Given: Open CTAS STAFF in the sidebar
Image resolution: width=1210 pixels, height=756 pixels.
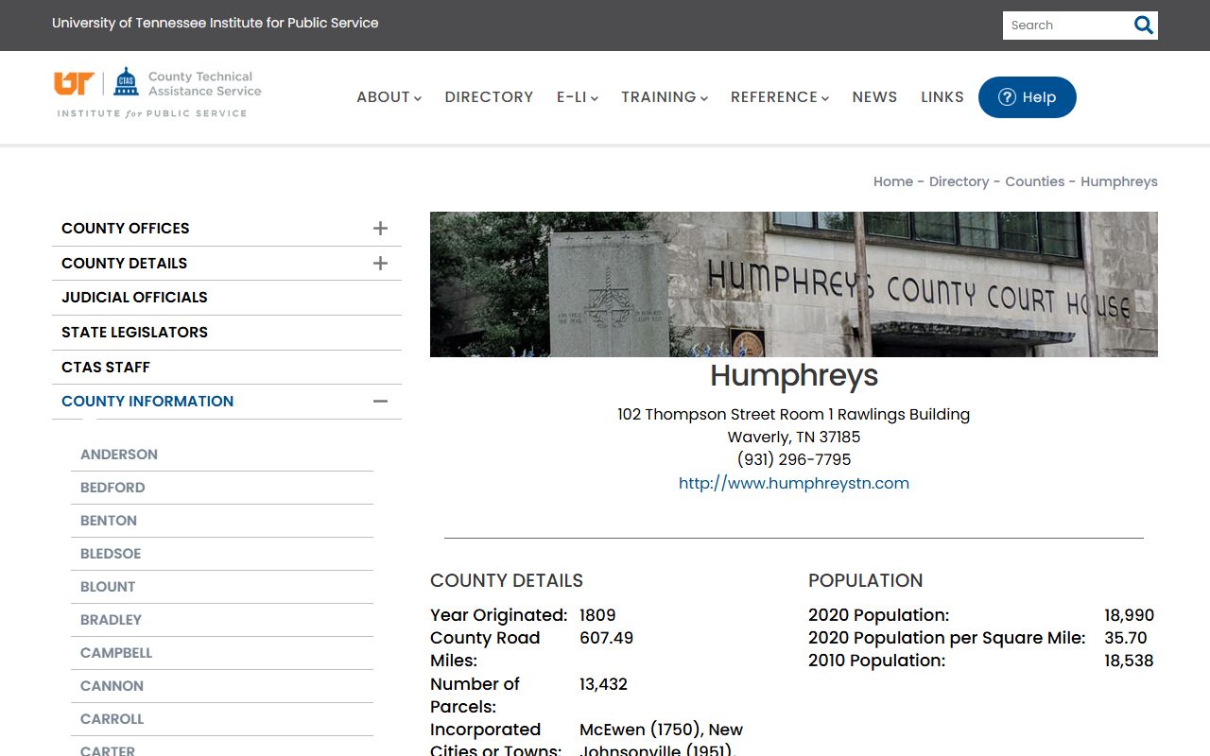Looking at the screenshot, I should pyautogui.click(x=106, y=368).
